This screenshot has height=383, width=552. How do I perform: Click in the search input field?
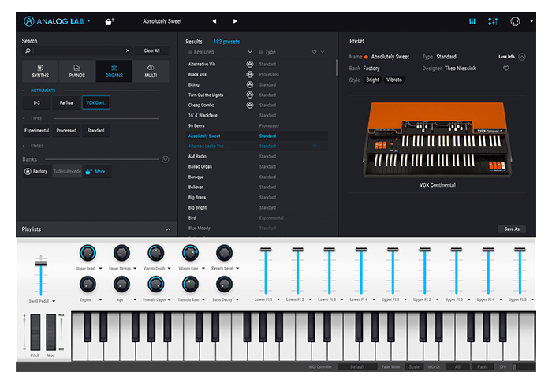[x=77, y=50]
